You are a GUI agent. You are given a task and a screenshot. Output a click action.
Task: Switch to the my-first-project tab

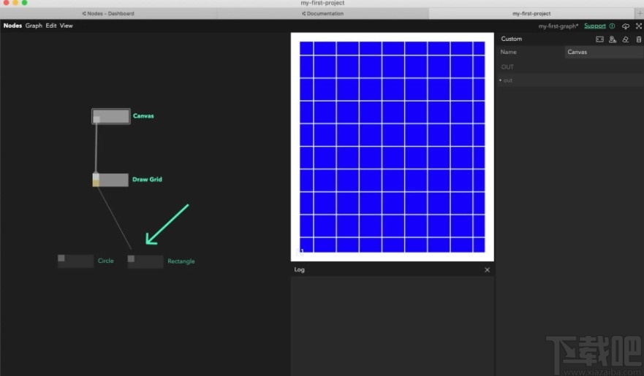point(531,14)
